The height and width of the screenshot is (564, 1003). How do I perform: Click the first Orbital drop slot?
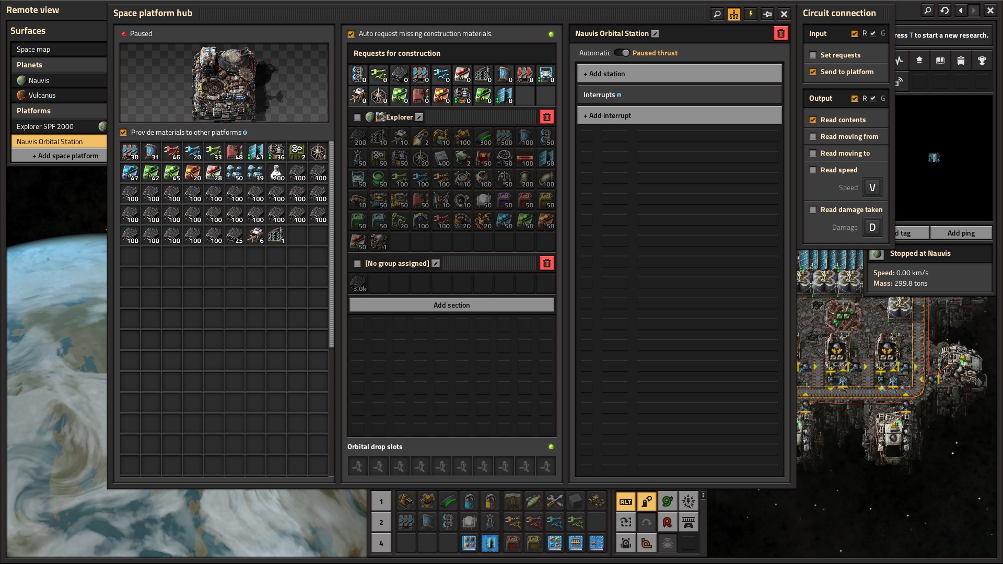click(358, 466)
